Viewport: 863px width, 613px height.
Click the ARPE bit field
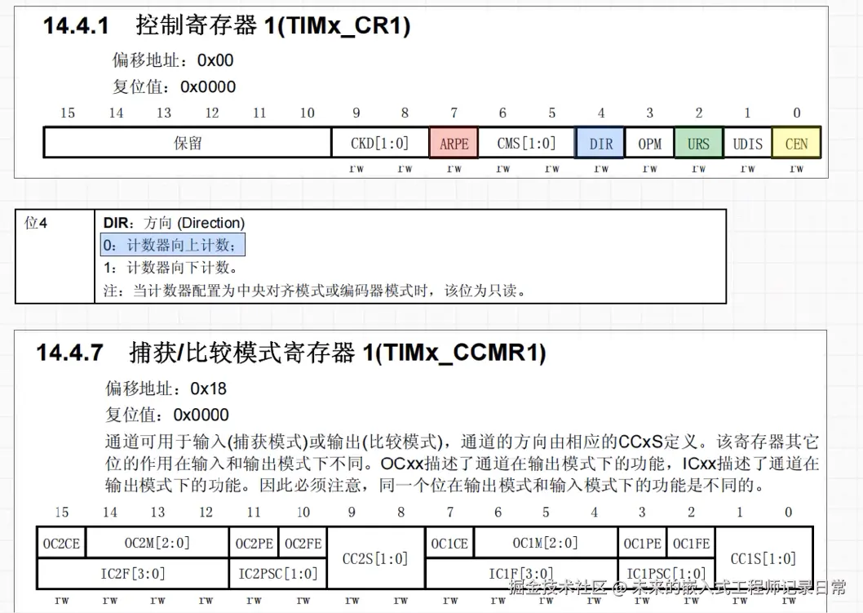454,143
